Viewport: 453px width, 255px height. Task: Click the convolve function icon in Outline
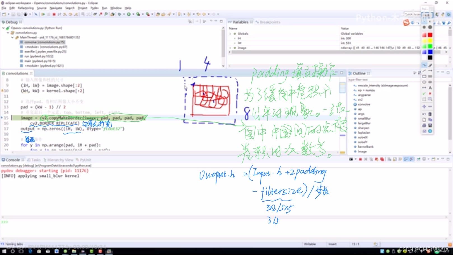[355, 104]
